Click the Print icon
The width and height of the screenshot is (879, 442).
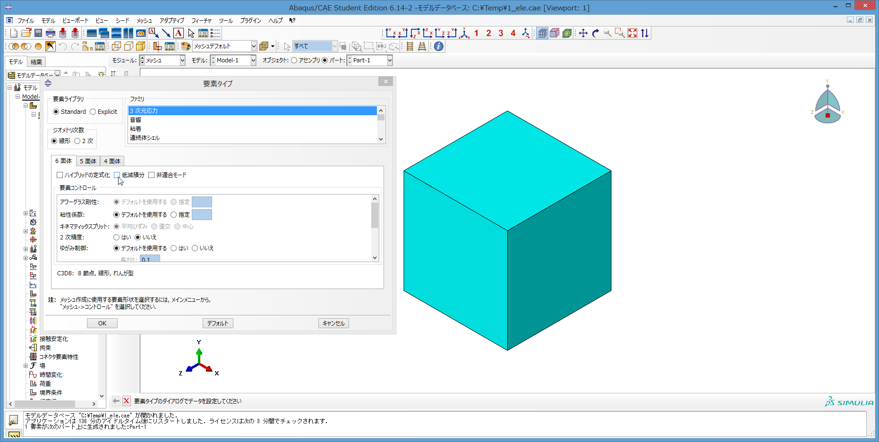tap(51, 33)
